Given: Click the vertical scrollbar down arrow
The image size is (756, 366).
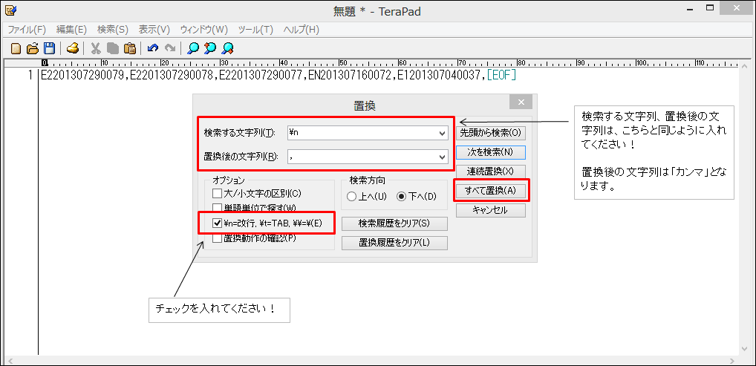Looking at the screenshot, I should tap(746, 349).
